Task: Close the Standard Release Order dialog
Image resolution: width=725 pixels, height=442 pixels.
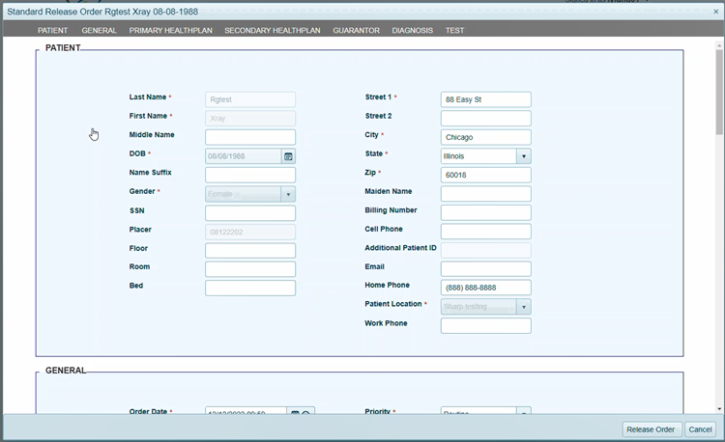Action: coord(716,12)
